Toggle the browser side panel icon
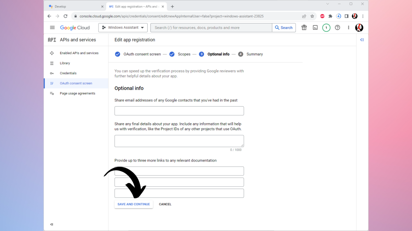The image size is (412, 231). (x=346, y=16)
